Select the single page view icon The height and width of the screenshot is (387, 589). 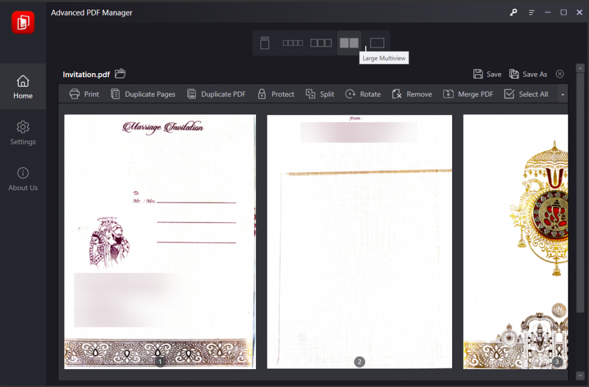coord(377,42)
